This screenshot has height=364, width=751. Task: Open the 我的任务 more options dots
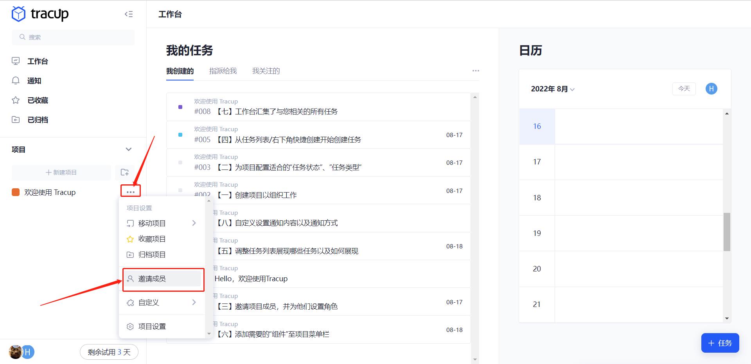[476, 71]
